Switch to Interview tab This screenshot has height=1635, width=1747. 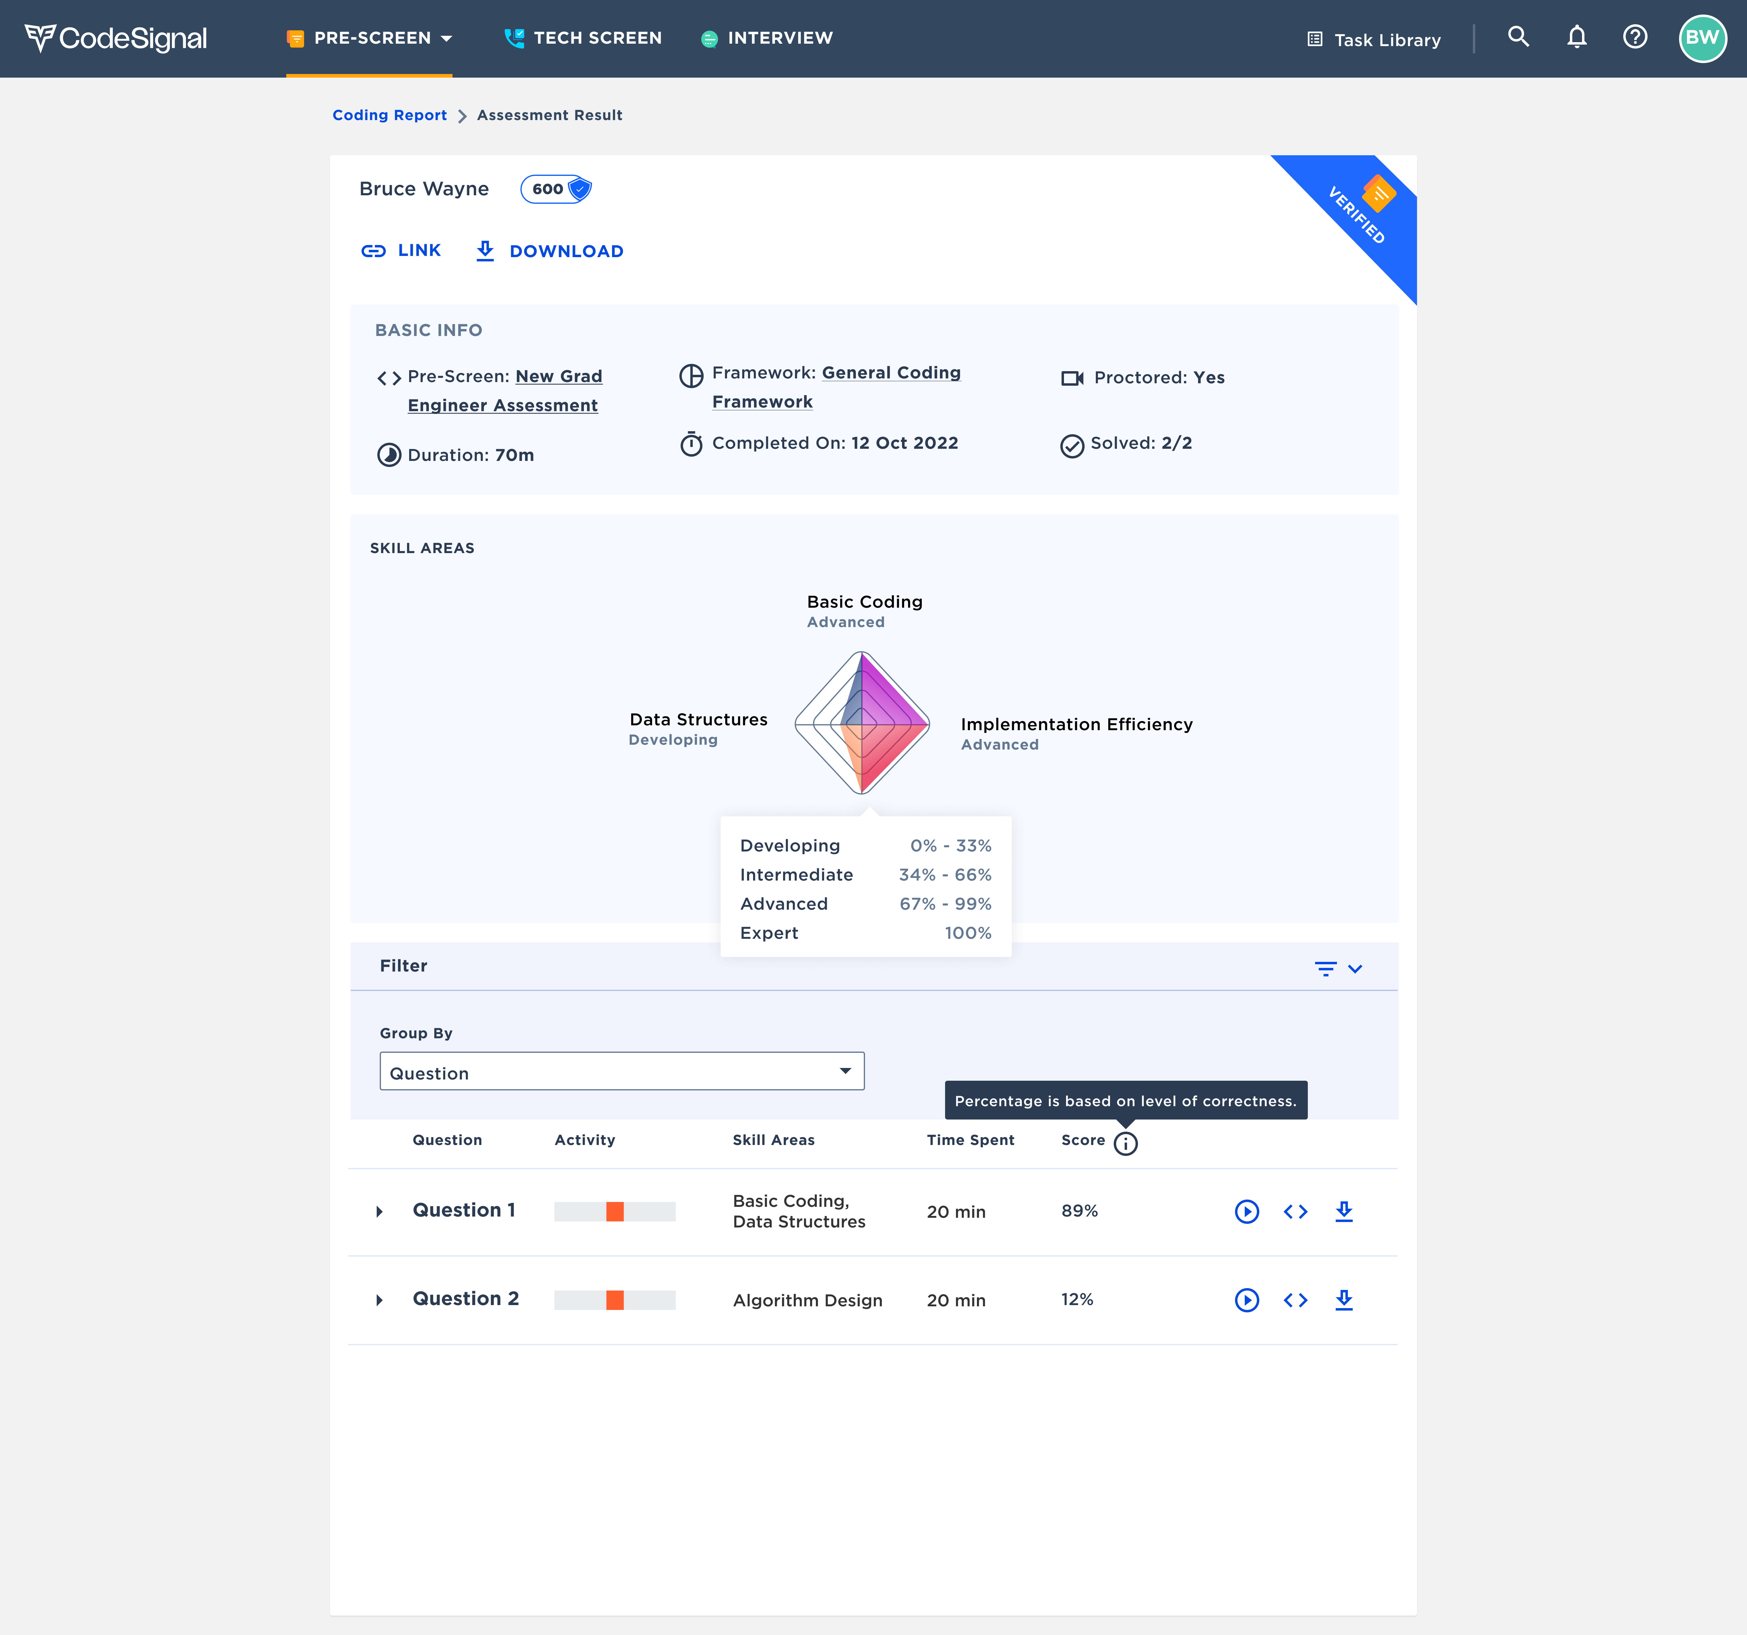[767, 38]
